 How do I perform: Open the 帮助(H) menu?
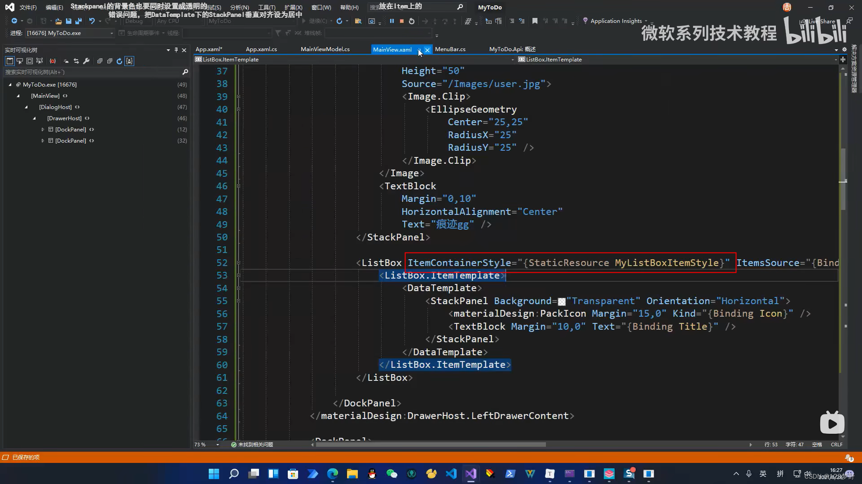[349, 7]
